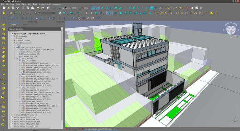Screen dimensions: 240x131
Task: Open the Draft menu
Action: pyautogui.click(x=35, y=4)
